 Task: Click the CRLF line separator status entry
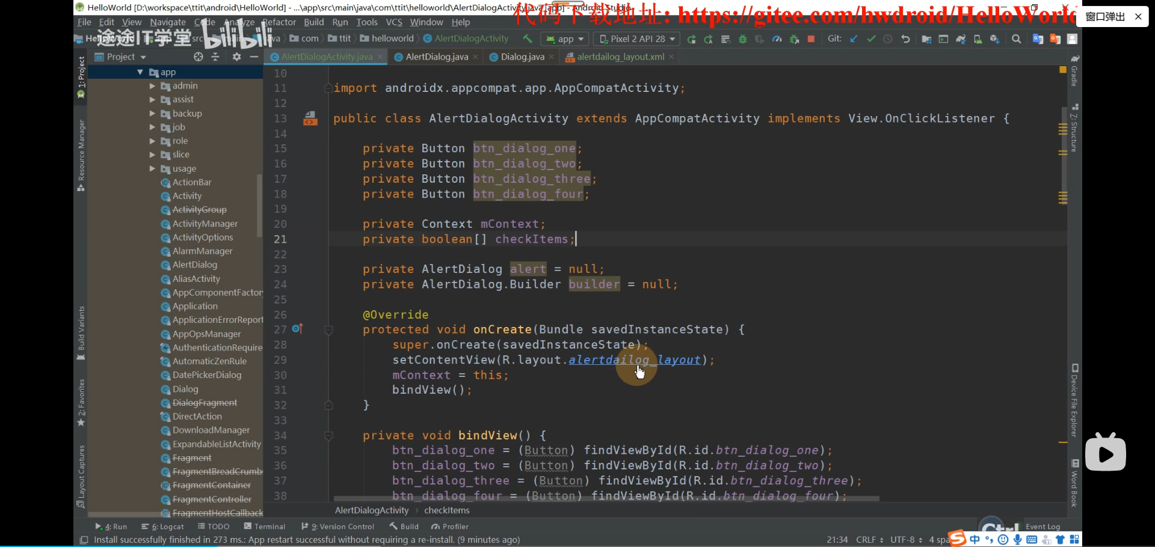tap(869, 540)
